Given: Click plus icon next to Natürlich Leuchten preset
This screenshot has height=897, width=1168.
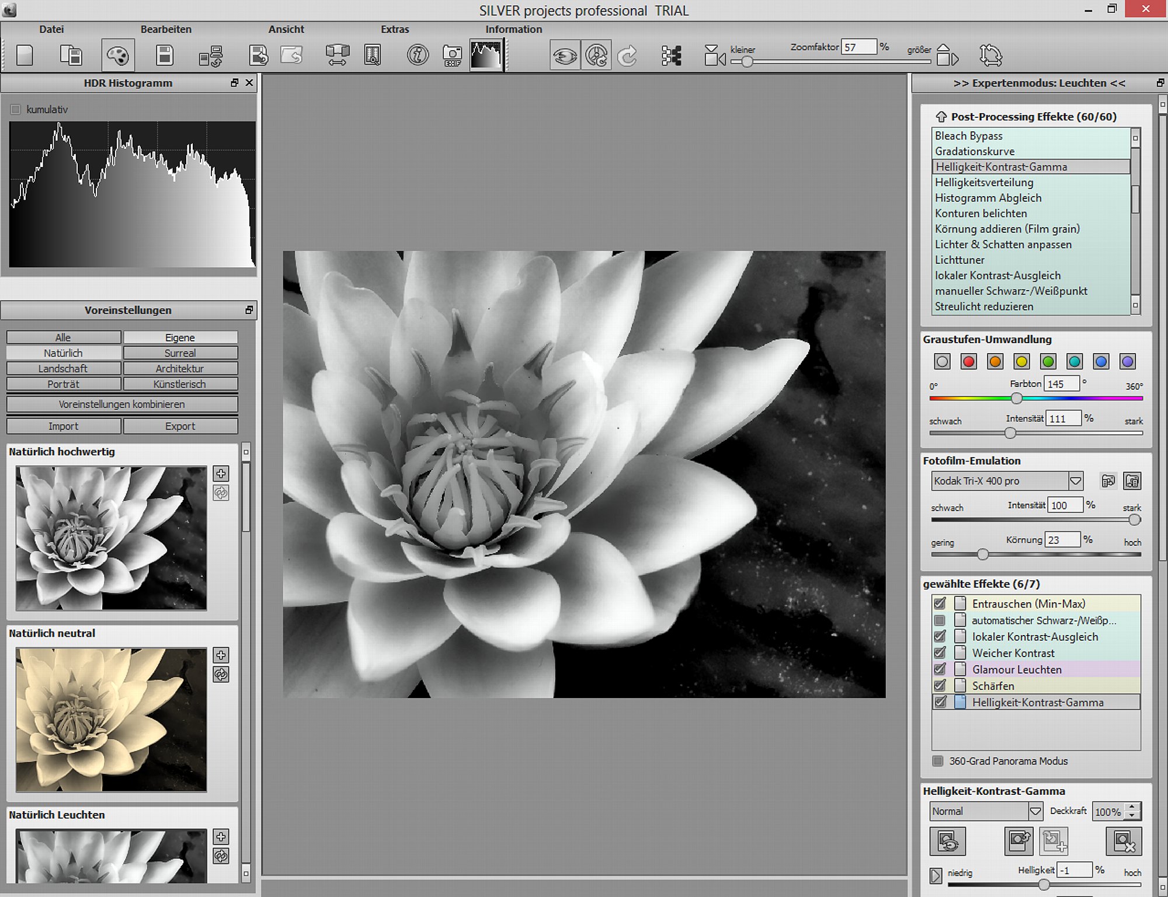Looking at the screenshot, I should [221, 836].
